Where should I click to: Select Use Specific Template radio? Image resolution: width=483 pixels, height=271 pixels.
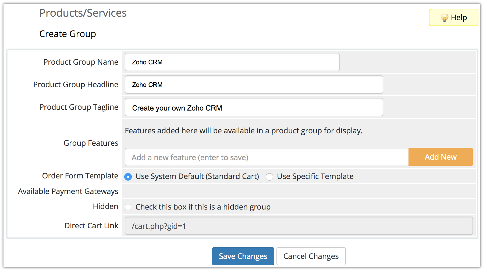point(269,177)
